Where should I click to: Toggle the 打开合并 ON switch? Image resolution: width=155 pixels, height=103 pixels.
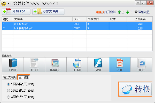(100, 12)
